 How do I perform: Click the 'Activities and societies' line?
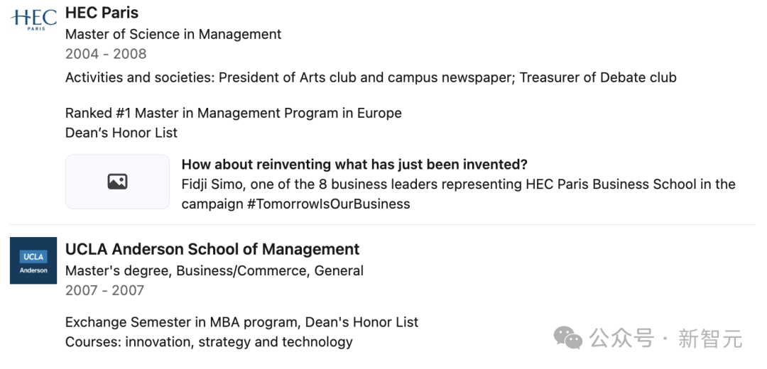pyautogui.click(x=371, y=77)
